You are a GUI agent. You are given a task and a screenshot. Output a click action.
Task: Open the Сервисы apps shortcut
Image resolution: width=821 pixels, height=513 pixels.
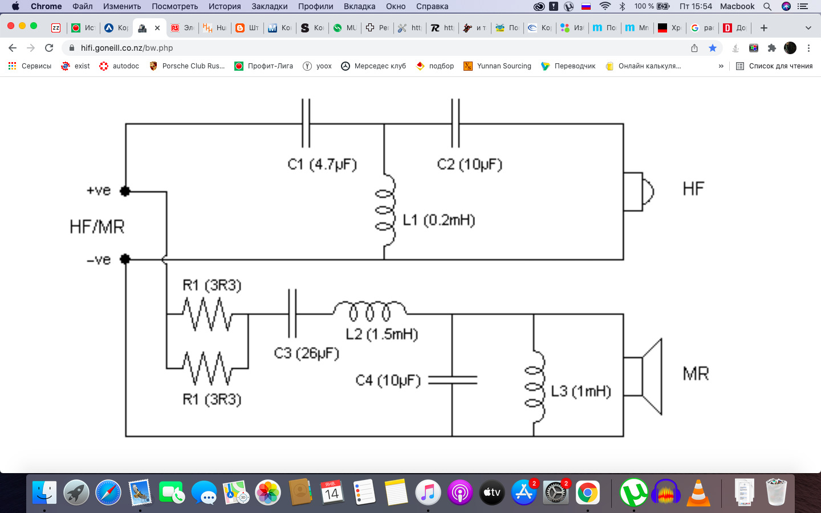click(30, 66)
